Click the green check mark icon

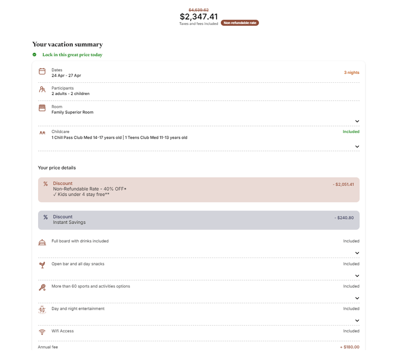click(x=34, y=54)
